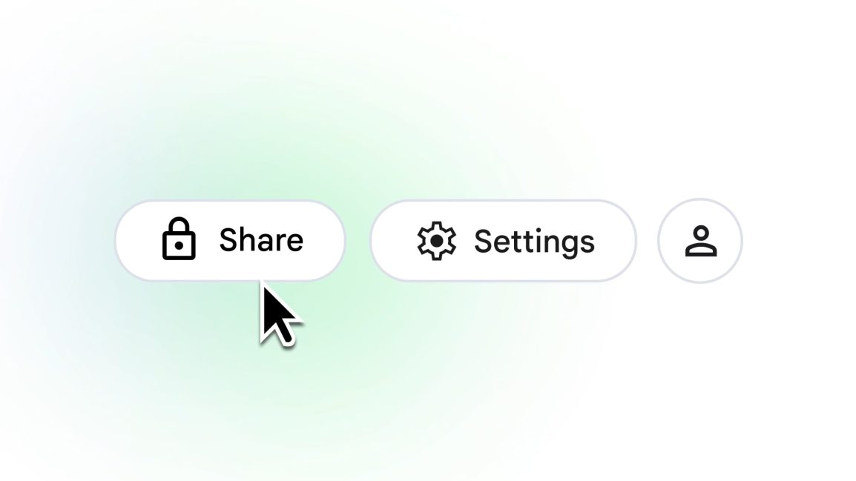The width and height of the screenshot is (856, 481).
Task: Click the circular profile button
Action: [700, 240]
